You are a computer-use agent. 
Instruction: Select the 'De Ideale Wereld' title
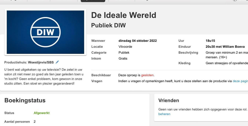point(124,15)
